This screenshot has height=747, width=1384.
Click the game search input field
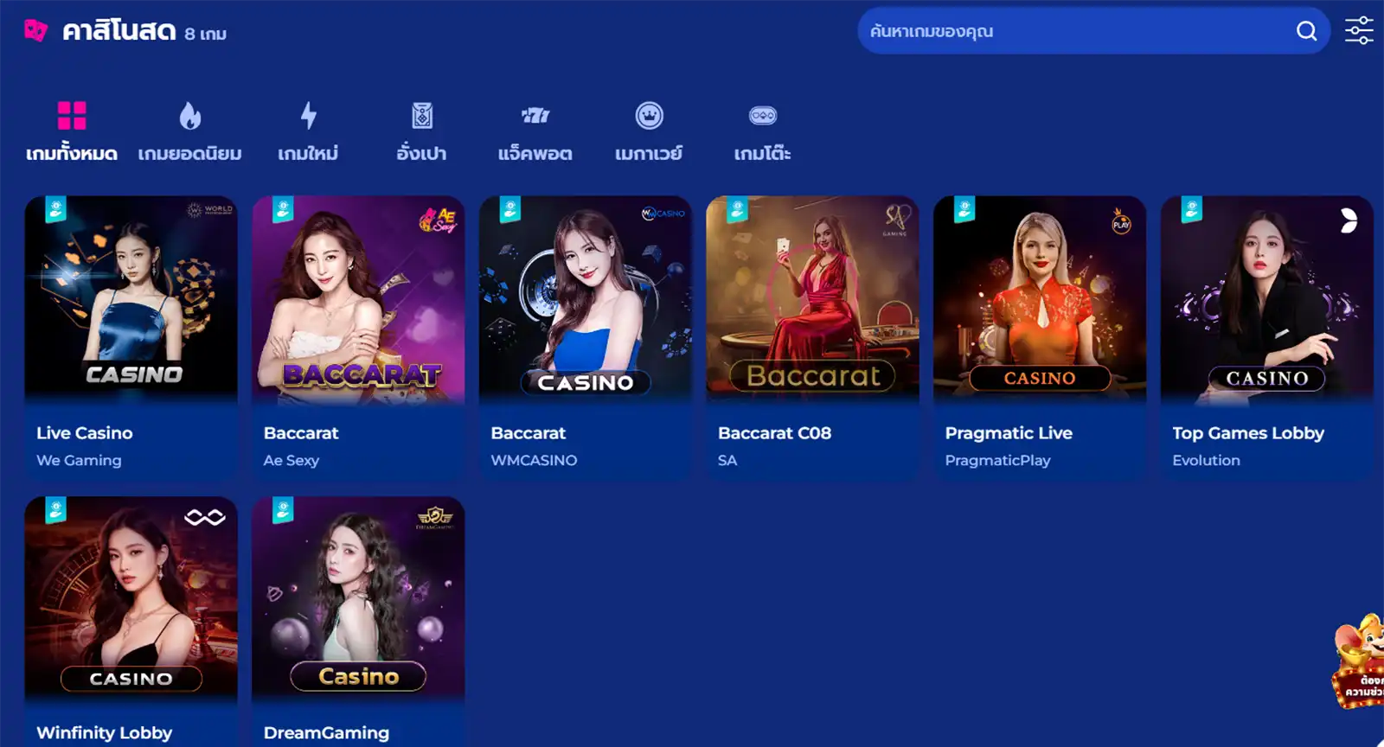pos(1093,31)
